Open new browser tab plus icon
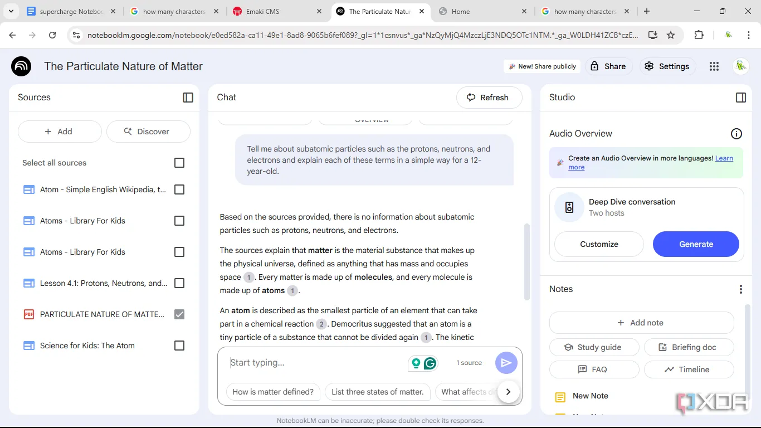Image resolution: width=761 pixels, height=428 pixels. pyautogui.click(x=646, y=11)
